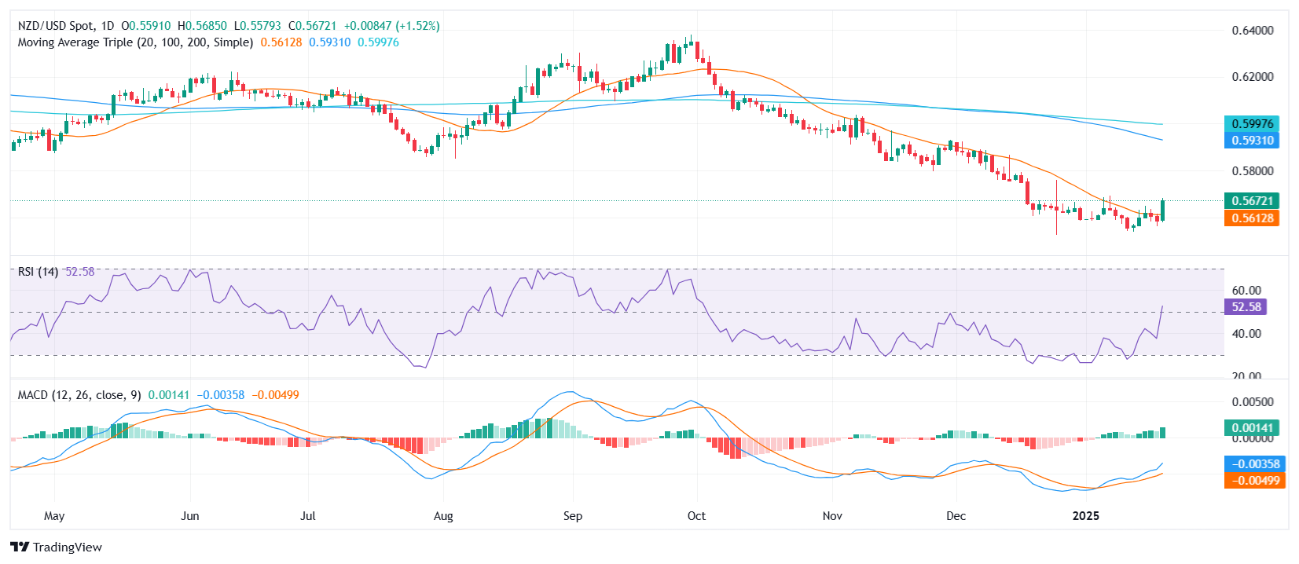Click the TradingView logo icon

(x=20, y=547)
